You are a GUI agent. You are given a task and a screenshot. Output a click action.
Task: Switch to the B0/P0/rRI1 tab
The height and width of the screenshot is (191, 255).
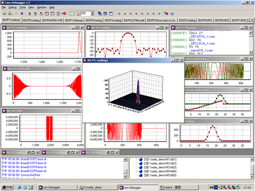205,20
